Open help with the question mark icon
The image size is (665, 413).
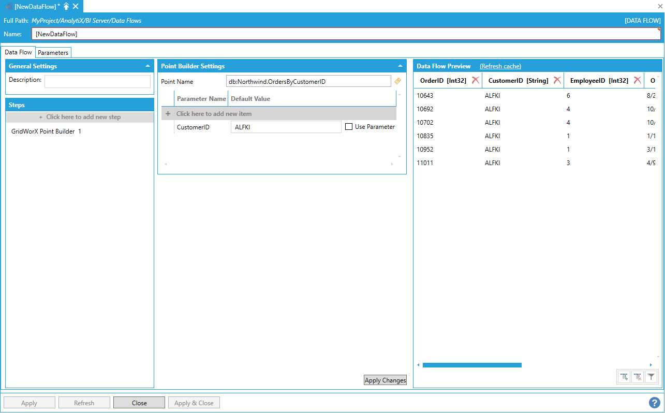[x=654, y=403]
